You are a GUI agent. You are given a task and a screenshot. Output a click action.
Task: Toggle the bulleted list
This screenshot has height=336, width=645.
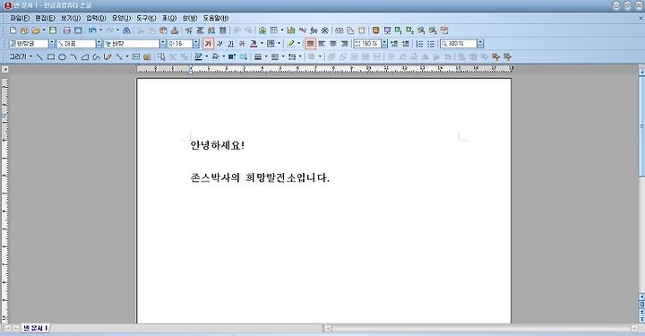point(431,44)
